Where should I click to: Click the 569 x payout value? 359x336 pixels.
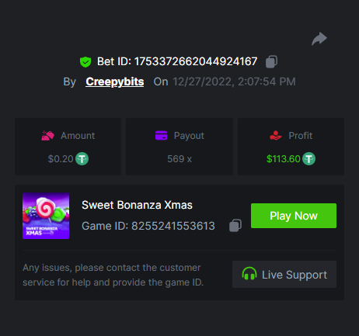(179, 159)
